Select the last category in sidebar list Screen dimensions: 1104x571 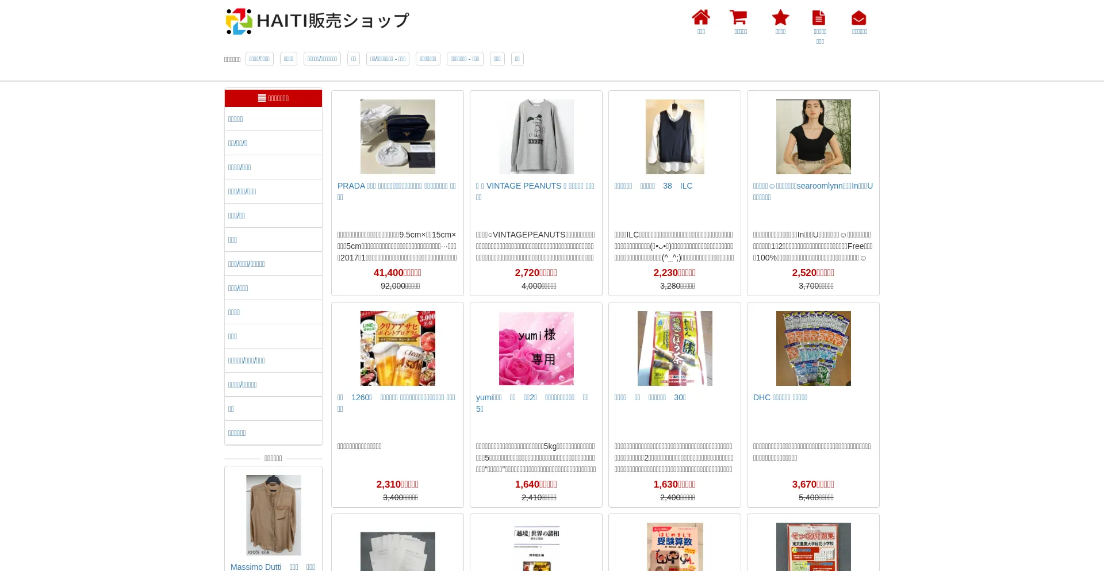[237, 433]
